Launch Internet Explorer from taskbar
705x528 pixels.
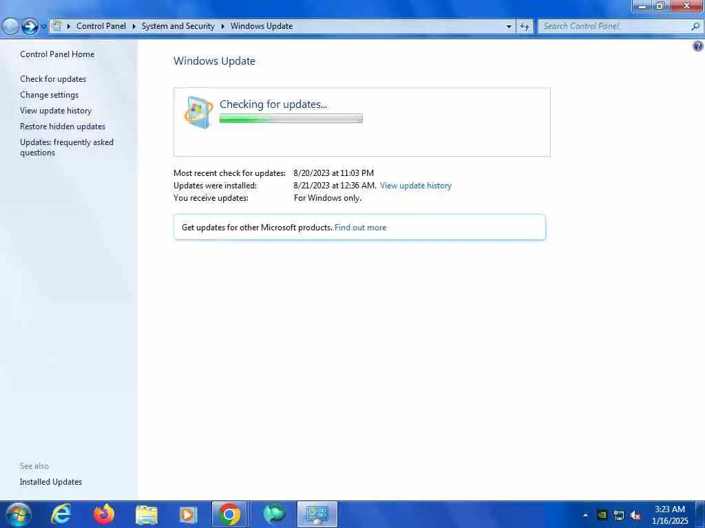coord(61,514)
